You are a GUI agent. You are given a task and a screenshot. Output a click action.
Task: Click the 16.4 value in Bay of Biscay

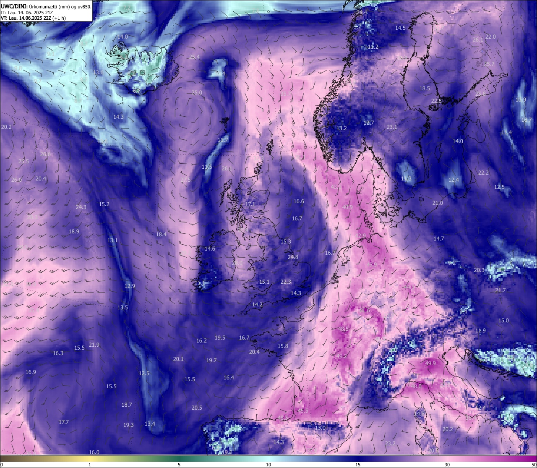[x=229, y=378]
